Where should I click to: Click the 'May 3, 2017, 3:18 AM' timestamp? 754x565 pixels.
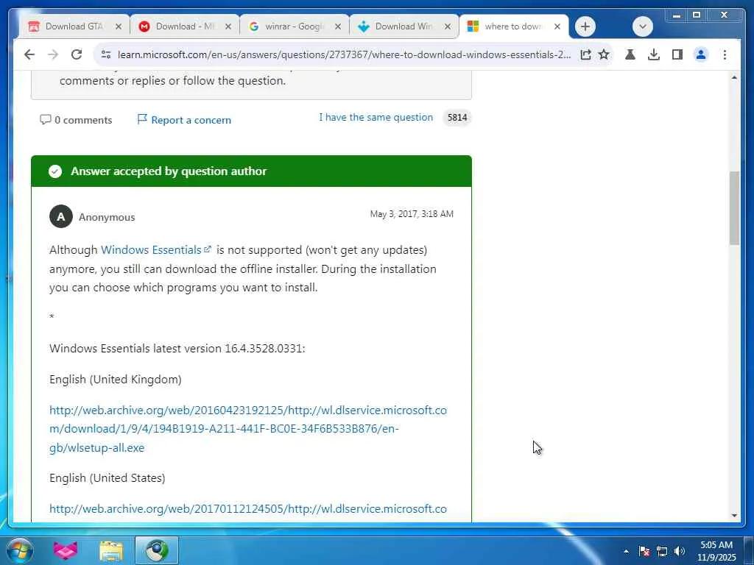[x=412, y=214]
